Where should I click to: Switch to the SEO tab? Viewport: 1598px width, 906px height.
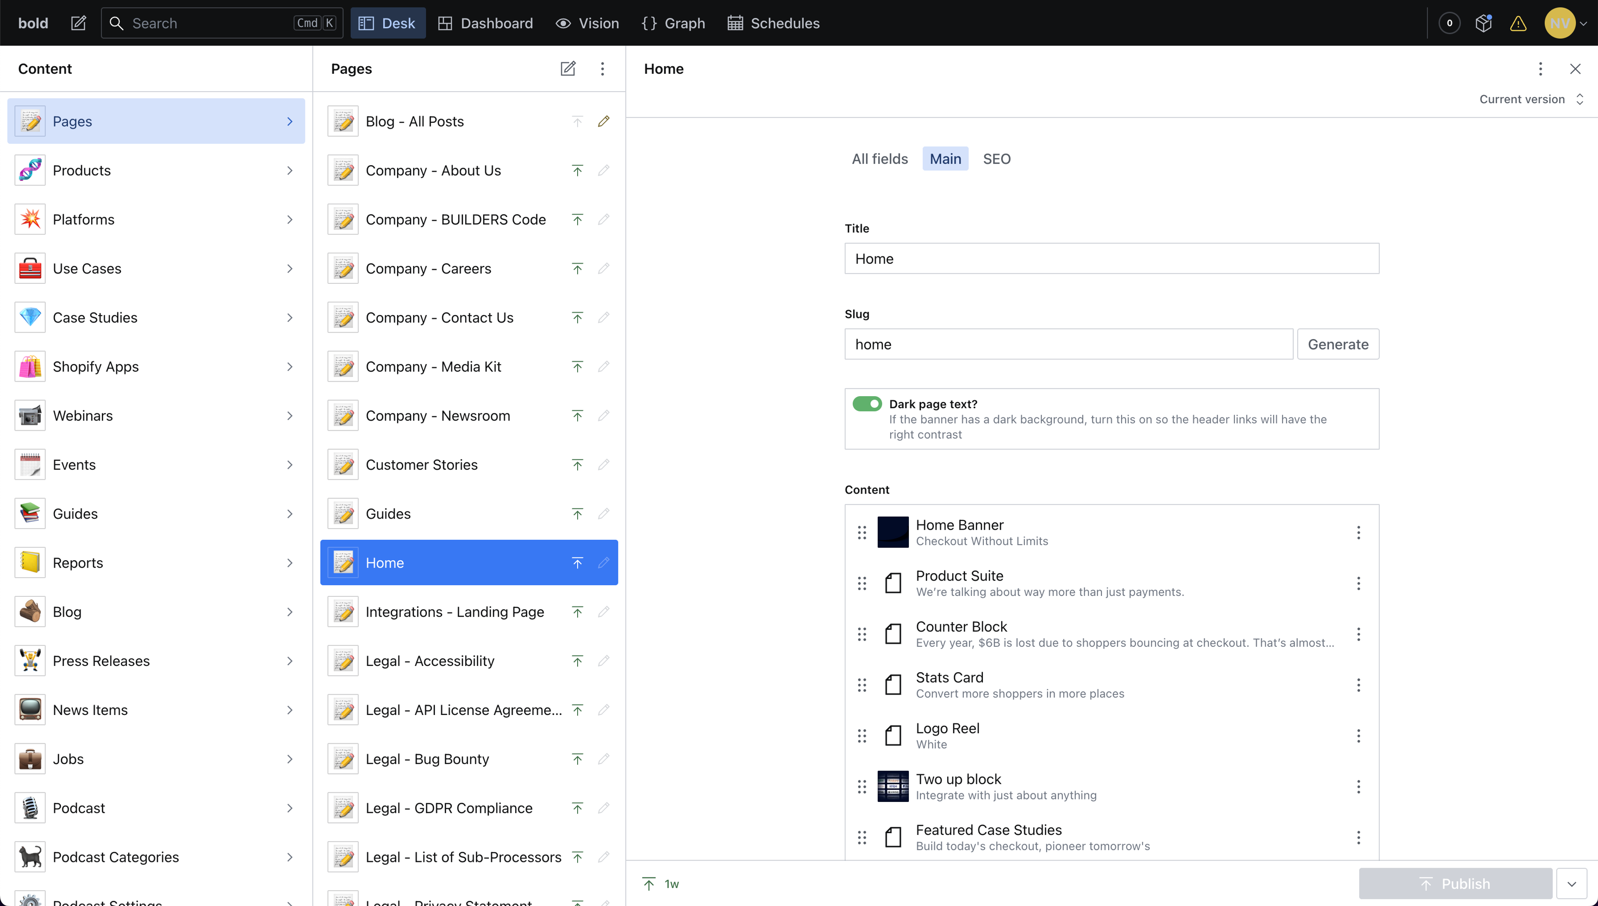click(997, 159)
